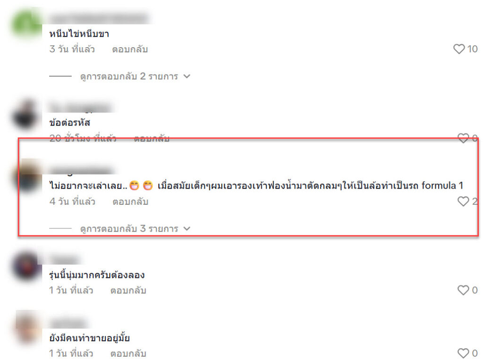The height and width of the screenshot is (359, 484).
Task: Click chevron next to 3 replies
Action: [x=187, y=229]
